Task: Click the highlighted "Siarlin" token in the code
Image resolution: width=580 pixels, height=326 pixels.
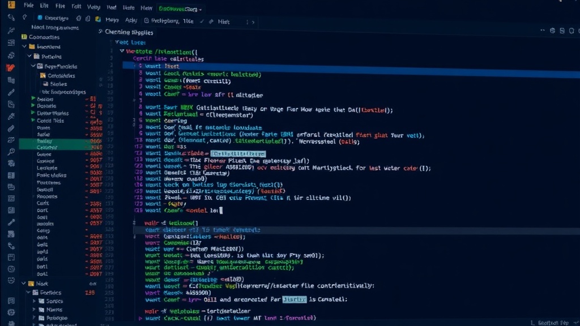Action: 294,299
